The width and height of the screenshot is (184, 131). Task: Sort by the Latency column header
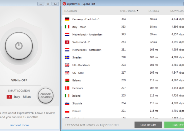(x=154, y=11)
